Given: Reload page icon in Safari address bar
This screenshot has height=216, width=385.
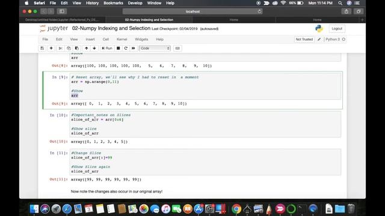Looking at the screenshot, I should [x=259, y=11].
